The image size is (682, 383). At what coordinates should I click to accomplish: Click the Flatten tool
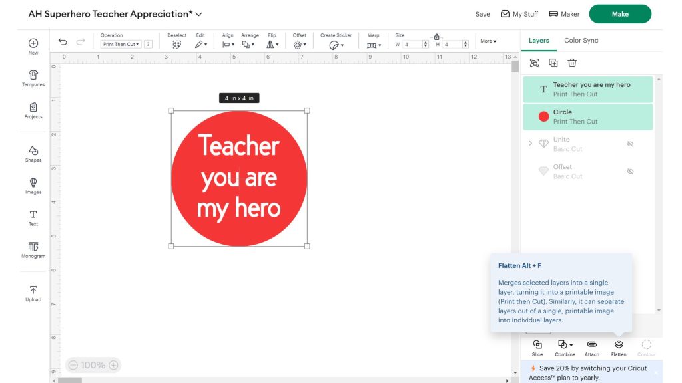(619, 348)
